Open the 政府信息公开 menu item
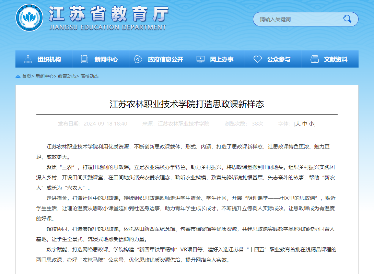 pyautogui.click(x=165, y=59)
